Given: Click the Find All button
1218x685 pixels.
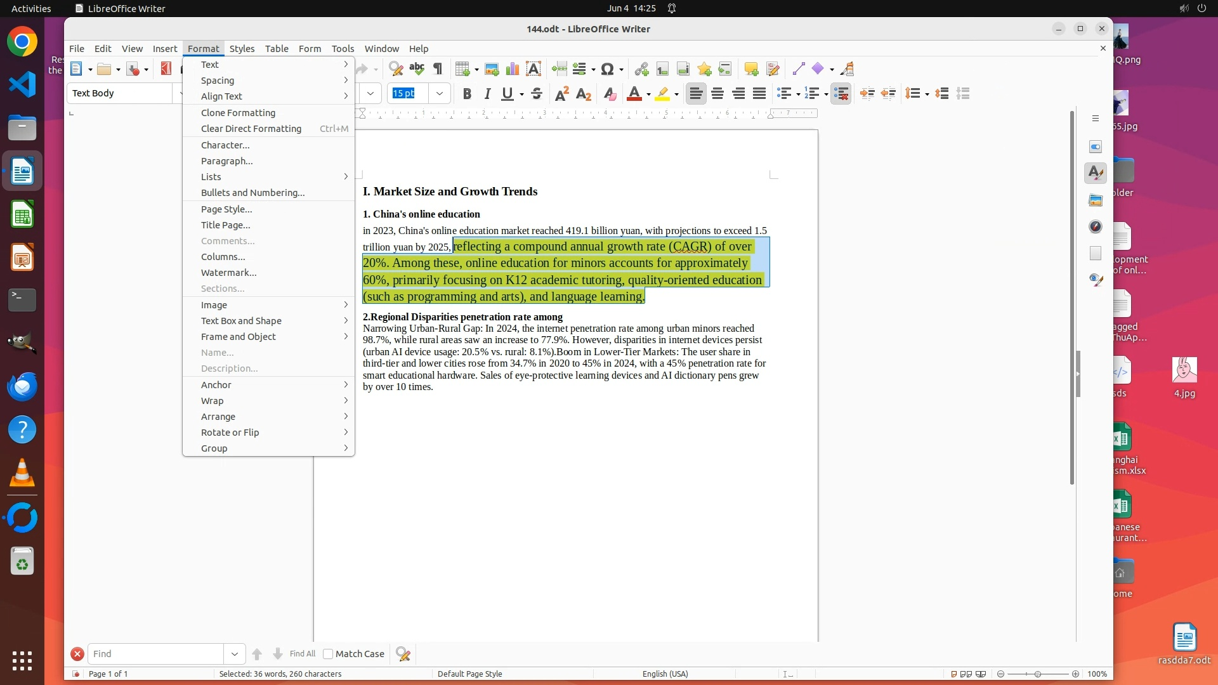Looking at the screenshot, I should 302,654.
